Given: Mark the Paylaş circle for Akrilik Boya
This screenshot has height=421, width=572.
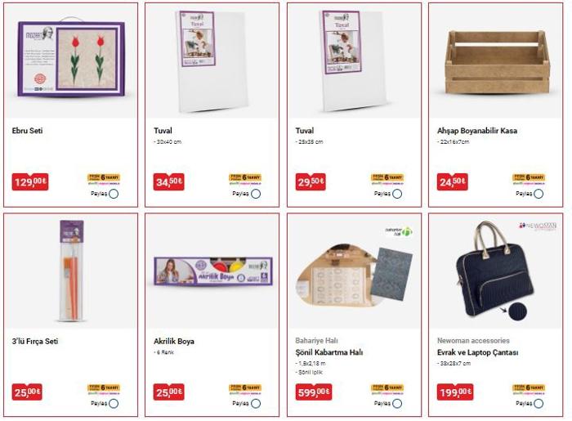Looking at the screenshot, I should [x=256, y=404].
